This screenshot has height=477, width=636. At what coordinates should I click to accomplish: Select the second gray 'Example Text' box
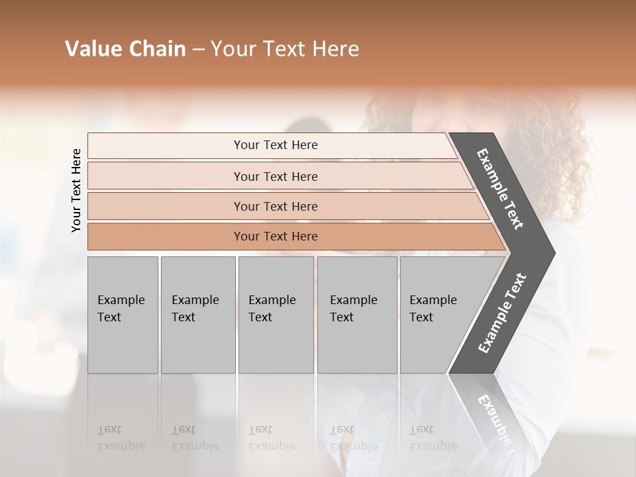point(197,315)
